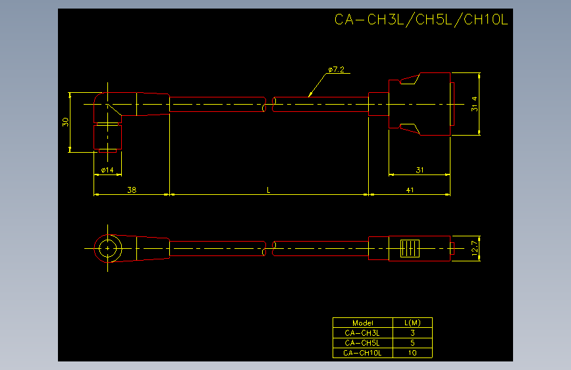Click the 12.7 thickness dimension
The height and width of the screenshot is (370, 571).
point(474,248)
